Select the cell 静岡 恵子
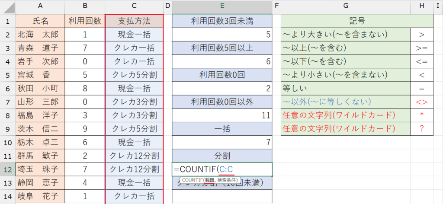Screen dimensions: 443x204 click(40, 183)
